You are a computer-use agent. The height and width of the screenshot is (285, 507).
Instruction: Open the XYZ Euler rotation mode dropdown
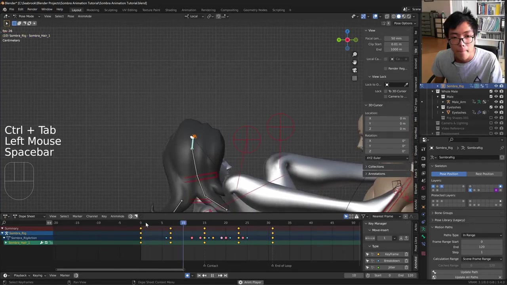pyautogui.click(x=387, y=158)
